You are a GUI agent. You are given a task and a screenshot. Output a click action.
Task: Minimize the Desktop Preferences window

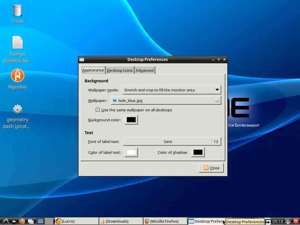(x=213, y=60)
